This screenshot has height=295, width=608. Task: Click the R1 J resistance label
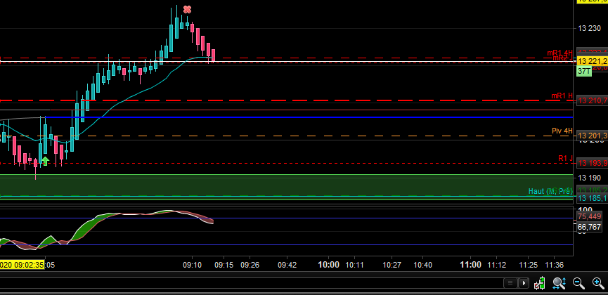(x=565, y=158)
